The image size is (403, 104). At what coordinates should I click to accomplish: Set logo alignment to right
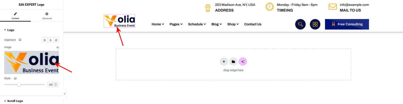tap(56, 40)
